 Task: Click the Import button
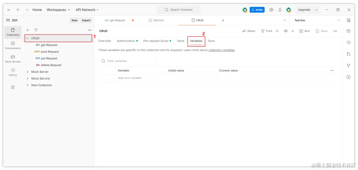[86, 20]
